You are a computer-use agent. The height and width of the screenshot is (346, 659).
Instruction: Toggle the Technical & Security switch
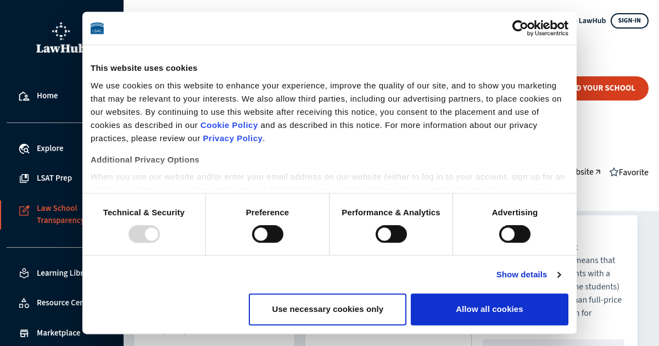click(144, 234)
